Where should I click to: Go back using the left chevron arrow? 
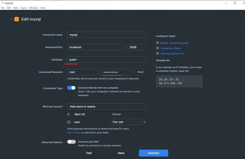pos(11,19)
